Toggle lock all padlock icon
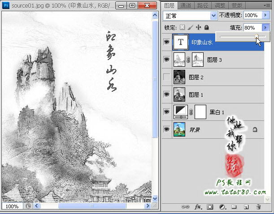 click(207, 27)
